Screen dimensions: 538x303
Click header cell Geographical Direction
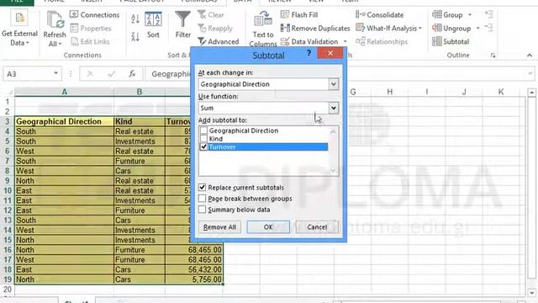click(x=64, y=121)
